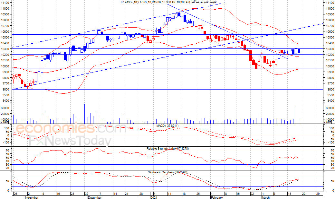335x199 pixels.
Task: Click the 9400 price label on left axis
Action: [x=5, y=101]
